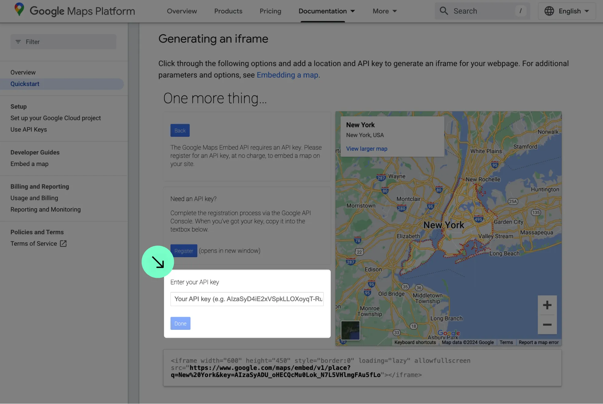Click Report a map error
Screen dimensions: 603x404
pos(538,342)
